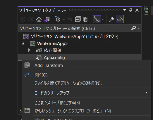This screenshot has height=120, width=153.
Task: Open search options dropdown beside magnifier
Action: pos(139,28)
